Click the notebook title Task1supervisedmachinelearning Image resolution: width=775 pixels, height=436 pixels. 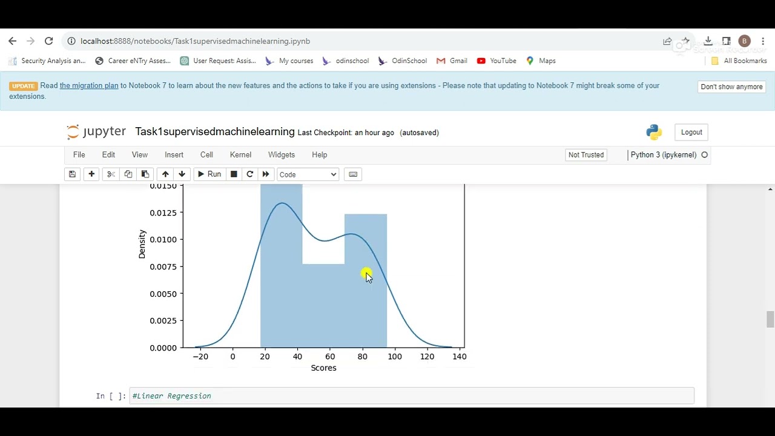pyautogui.click(x=215, y=131)
